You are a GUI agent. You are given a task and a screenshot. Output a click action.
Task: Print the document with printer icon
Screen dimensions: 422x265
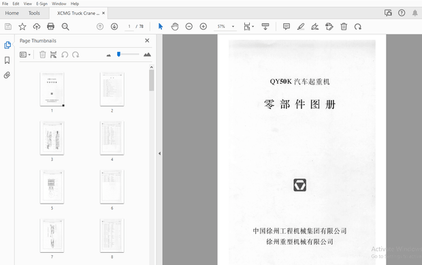pos(50,27)
